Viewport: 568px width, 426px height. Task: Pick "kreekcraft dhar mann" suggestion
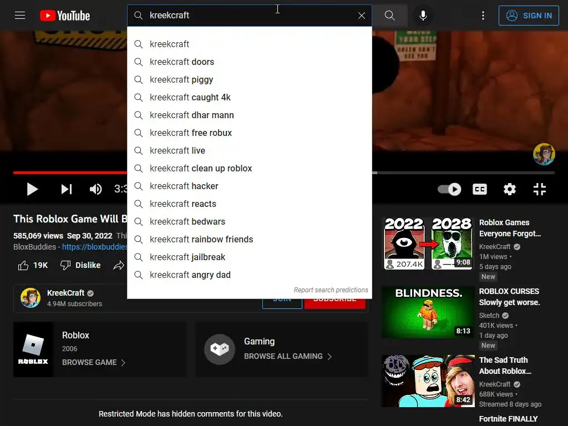[x=249, y=115]
